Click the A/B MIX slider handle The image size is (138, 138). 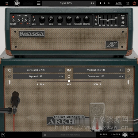click(69, 81)
